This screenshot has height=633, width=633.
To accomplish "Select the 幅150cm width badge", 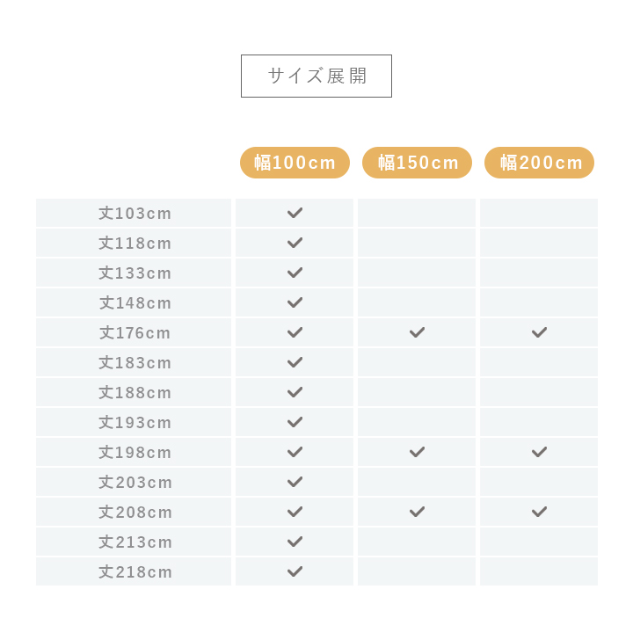I will [417, 163].
